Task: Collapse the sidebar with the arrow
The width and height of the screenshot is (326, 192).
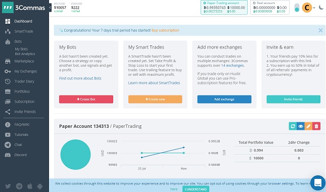Action: point(50,8)
